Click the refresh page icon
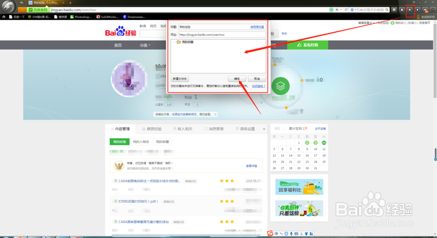Viewport: 437px width, 238px height. tap(346, 10)
